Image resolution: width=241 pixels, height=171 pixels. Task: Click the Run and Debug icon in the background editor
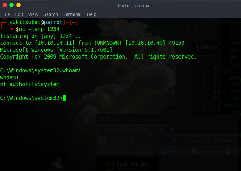click(184, 98)
